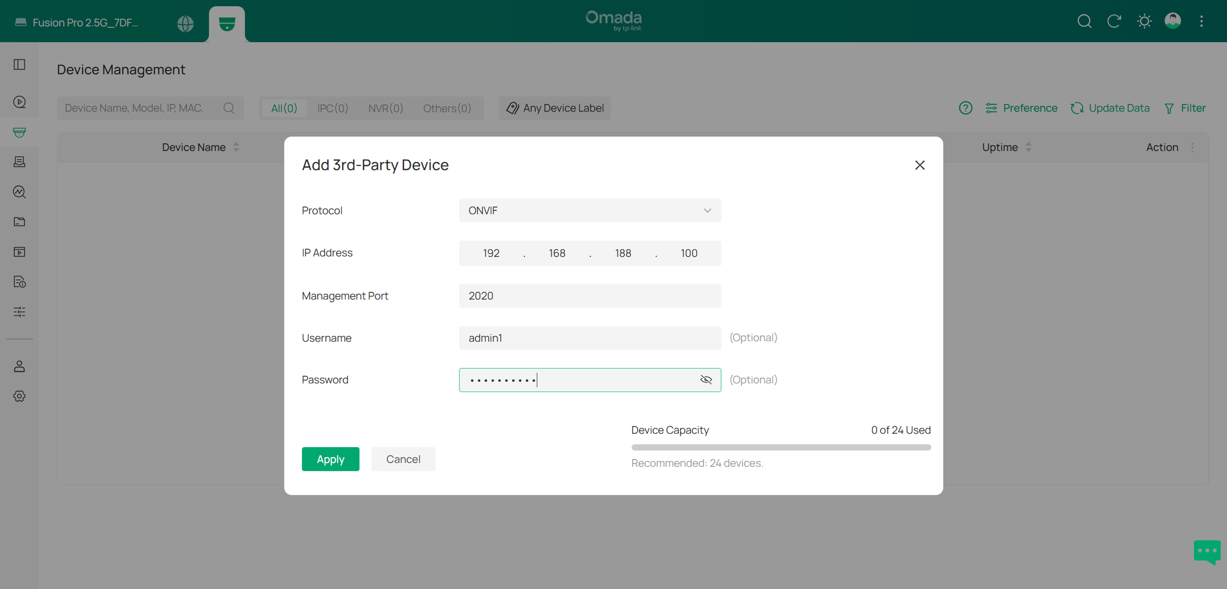Focus the Device Name, Model, IP search field

point(150,108)
